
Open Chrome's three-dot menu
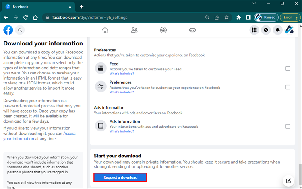pos(298,17)
